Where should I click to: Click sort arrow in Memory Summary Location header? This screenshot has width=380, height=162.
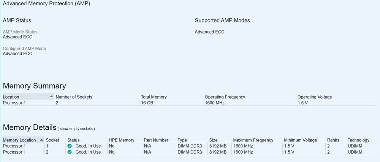tap(51, 97)
